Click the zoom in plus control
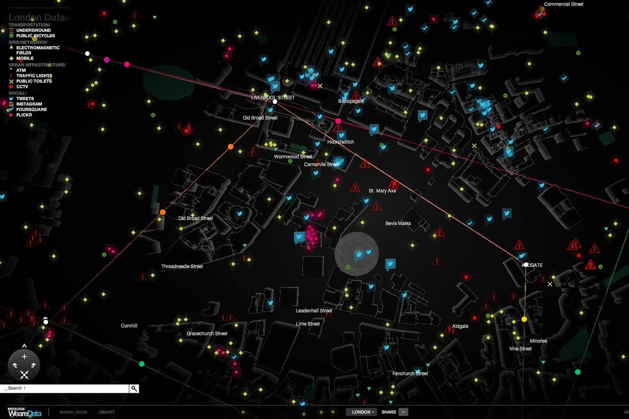Image resolution: width=629 pixels, height=419 pixels. point(24,356)
